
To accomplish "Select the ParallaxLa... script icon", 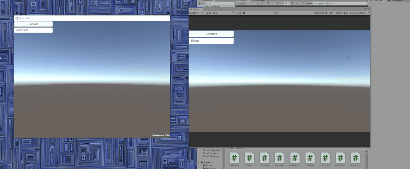I will click(340, 158).
